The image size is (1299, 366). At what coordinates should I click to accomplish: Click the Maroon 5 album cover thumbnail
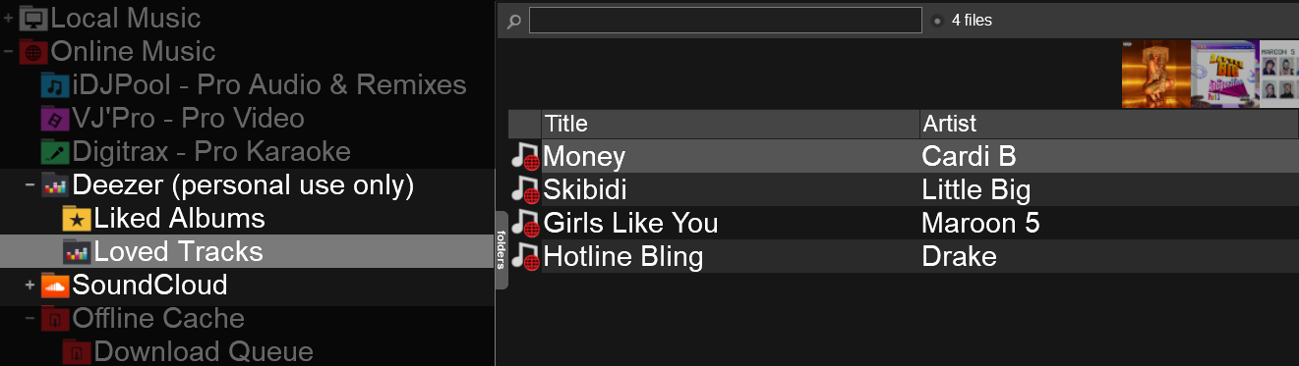click(1278, 75)
